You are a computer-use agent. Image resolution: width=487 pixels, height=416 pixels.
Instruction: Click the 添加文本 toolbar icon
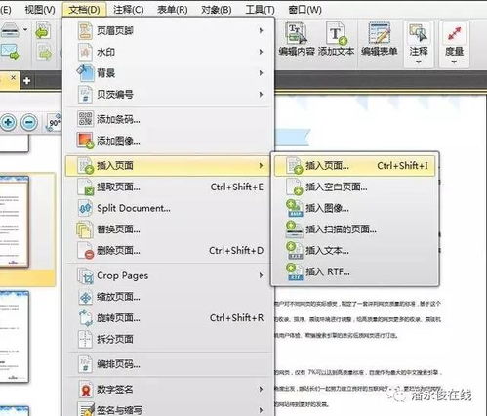[x=336, y=39]
